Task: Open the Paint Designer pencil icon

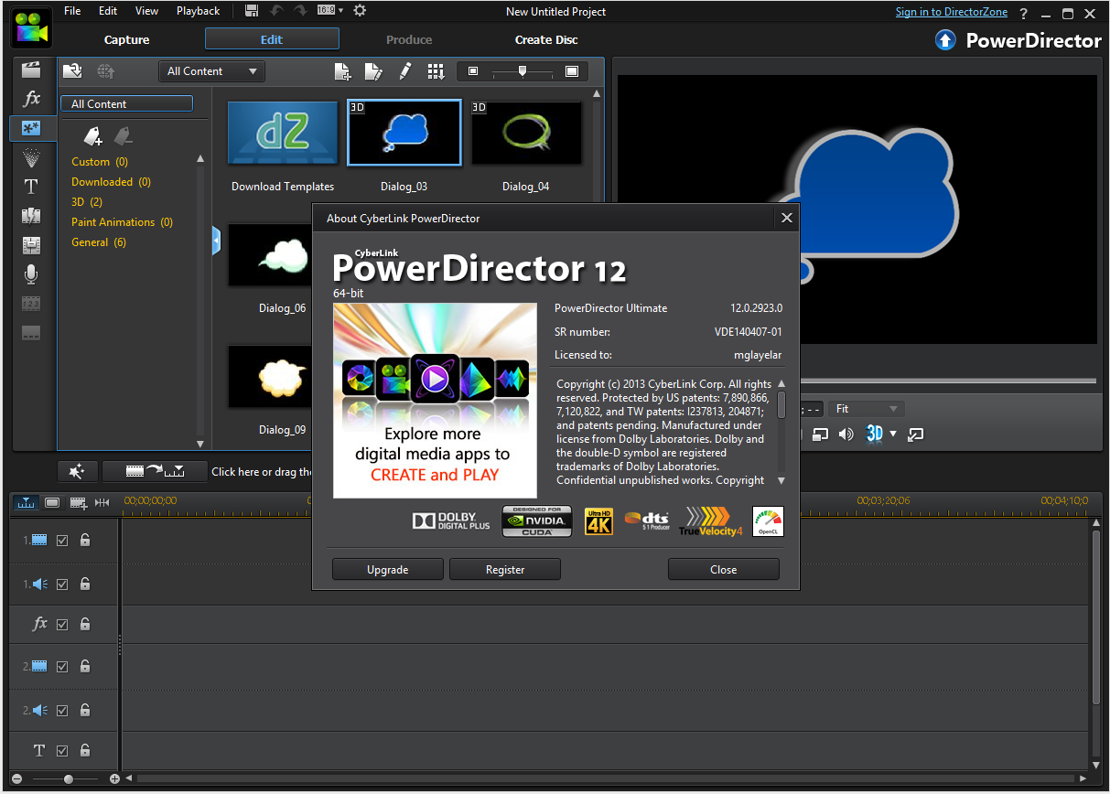Action: tap(404, 71)
